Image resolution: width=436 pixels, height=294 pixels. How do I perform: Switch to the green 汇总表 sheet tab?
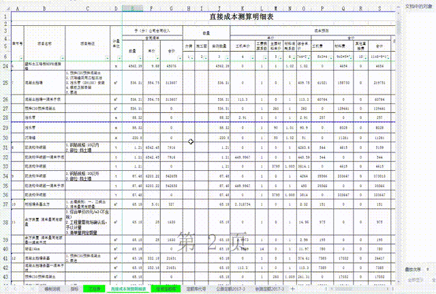94,289
